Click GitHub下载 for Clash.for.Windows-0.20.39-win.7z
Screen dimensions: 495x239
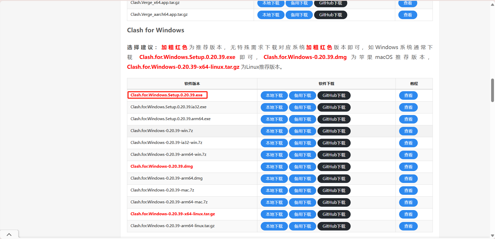[x=334, y=131]
